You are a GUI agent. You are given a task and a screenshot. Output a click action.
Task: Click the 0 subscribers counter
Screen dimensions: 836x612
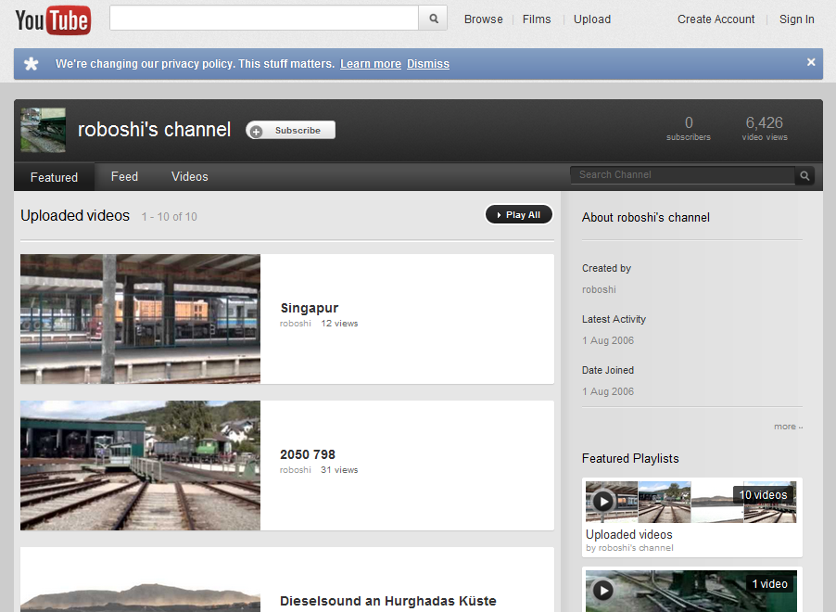tap(689, 129)
